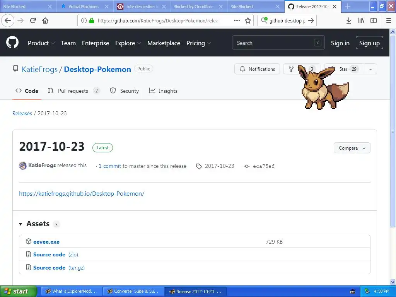Switch to the Security tab

(x=125, y=91)
